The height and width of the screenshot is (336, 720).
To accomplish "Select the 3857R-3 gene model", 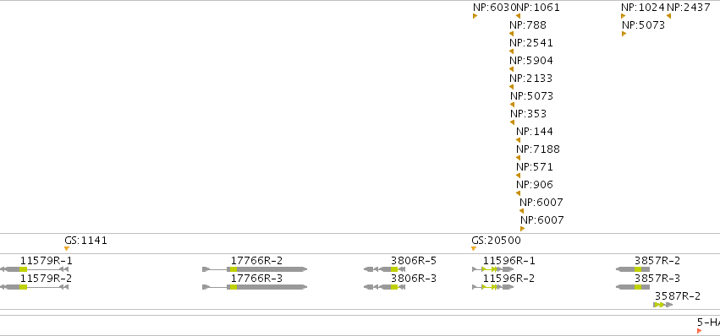I will point(633,287).
